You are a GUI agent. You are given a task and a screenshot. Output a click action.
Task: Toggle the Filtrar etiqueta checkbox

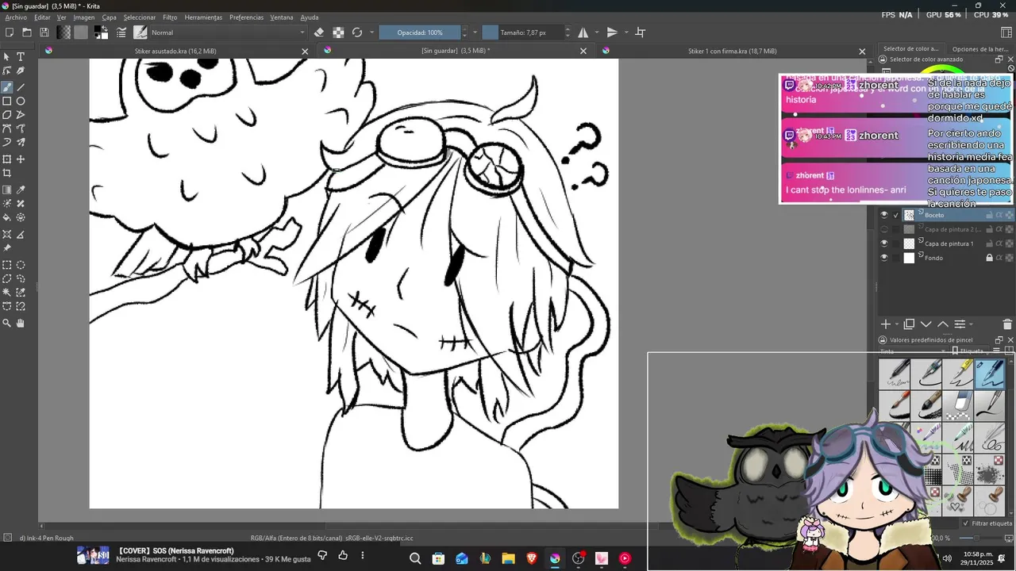966,523
